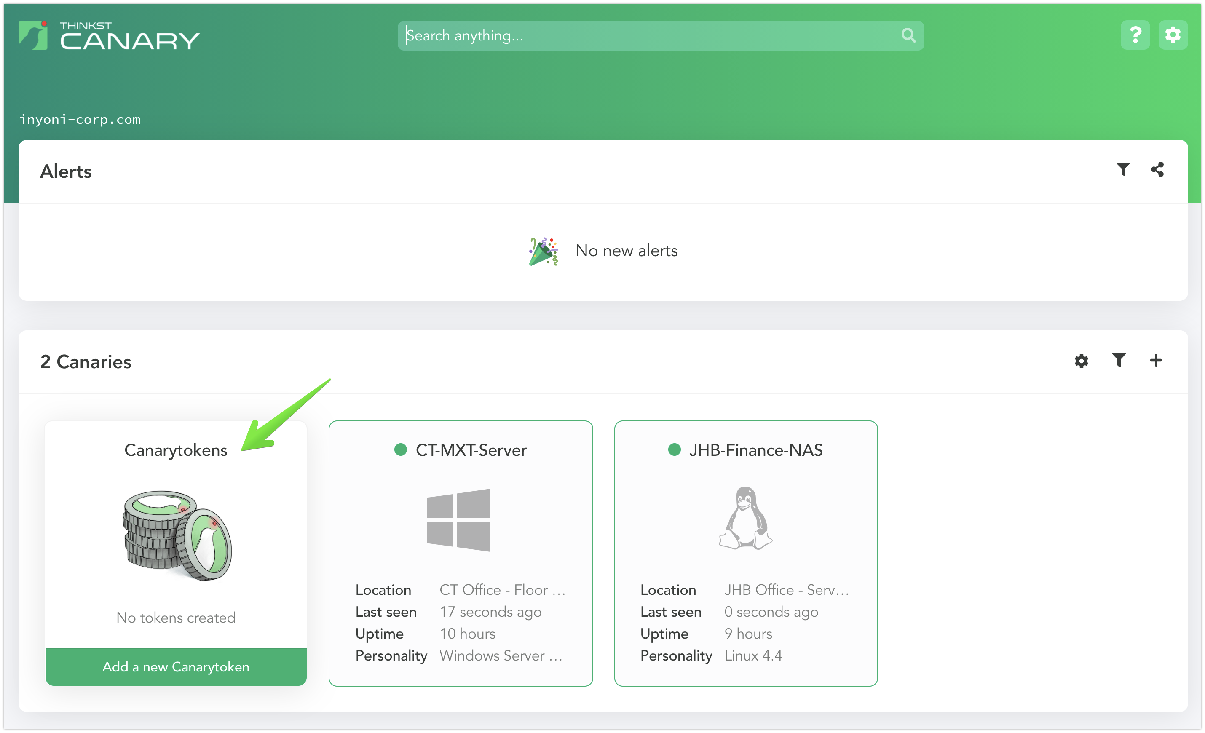Click the 9 hours uptime value
This screenshot has width=1205, height=733.
748,634
